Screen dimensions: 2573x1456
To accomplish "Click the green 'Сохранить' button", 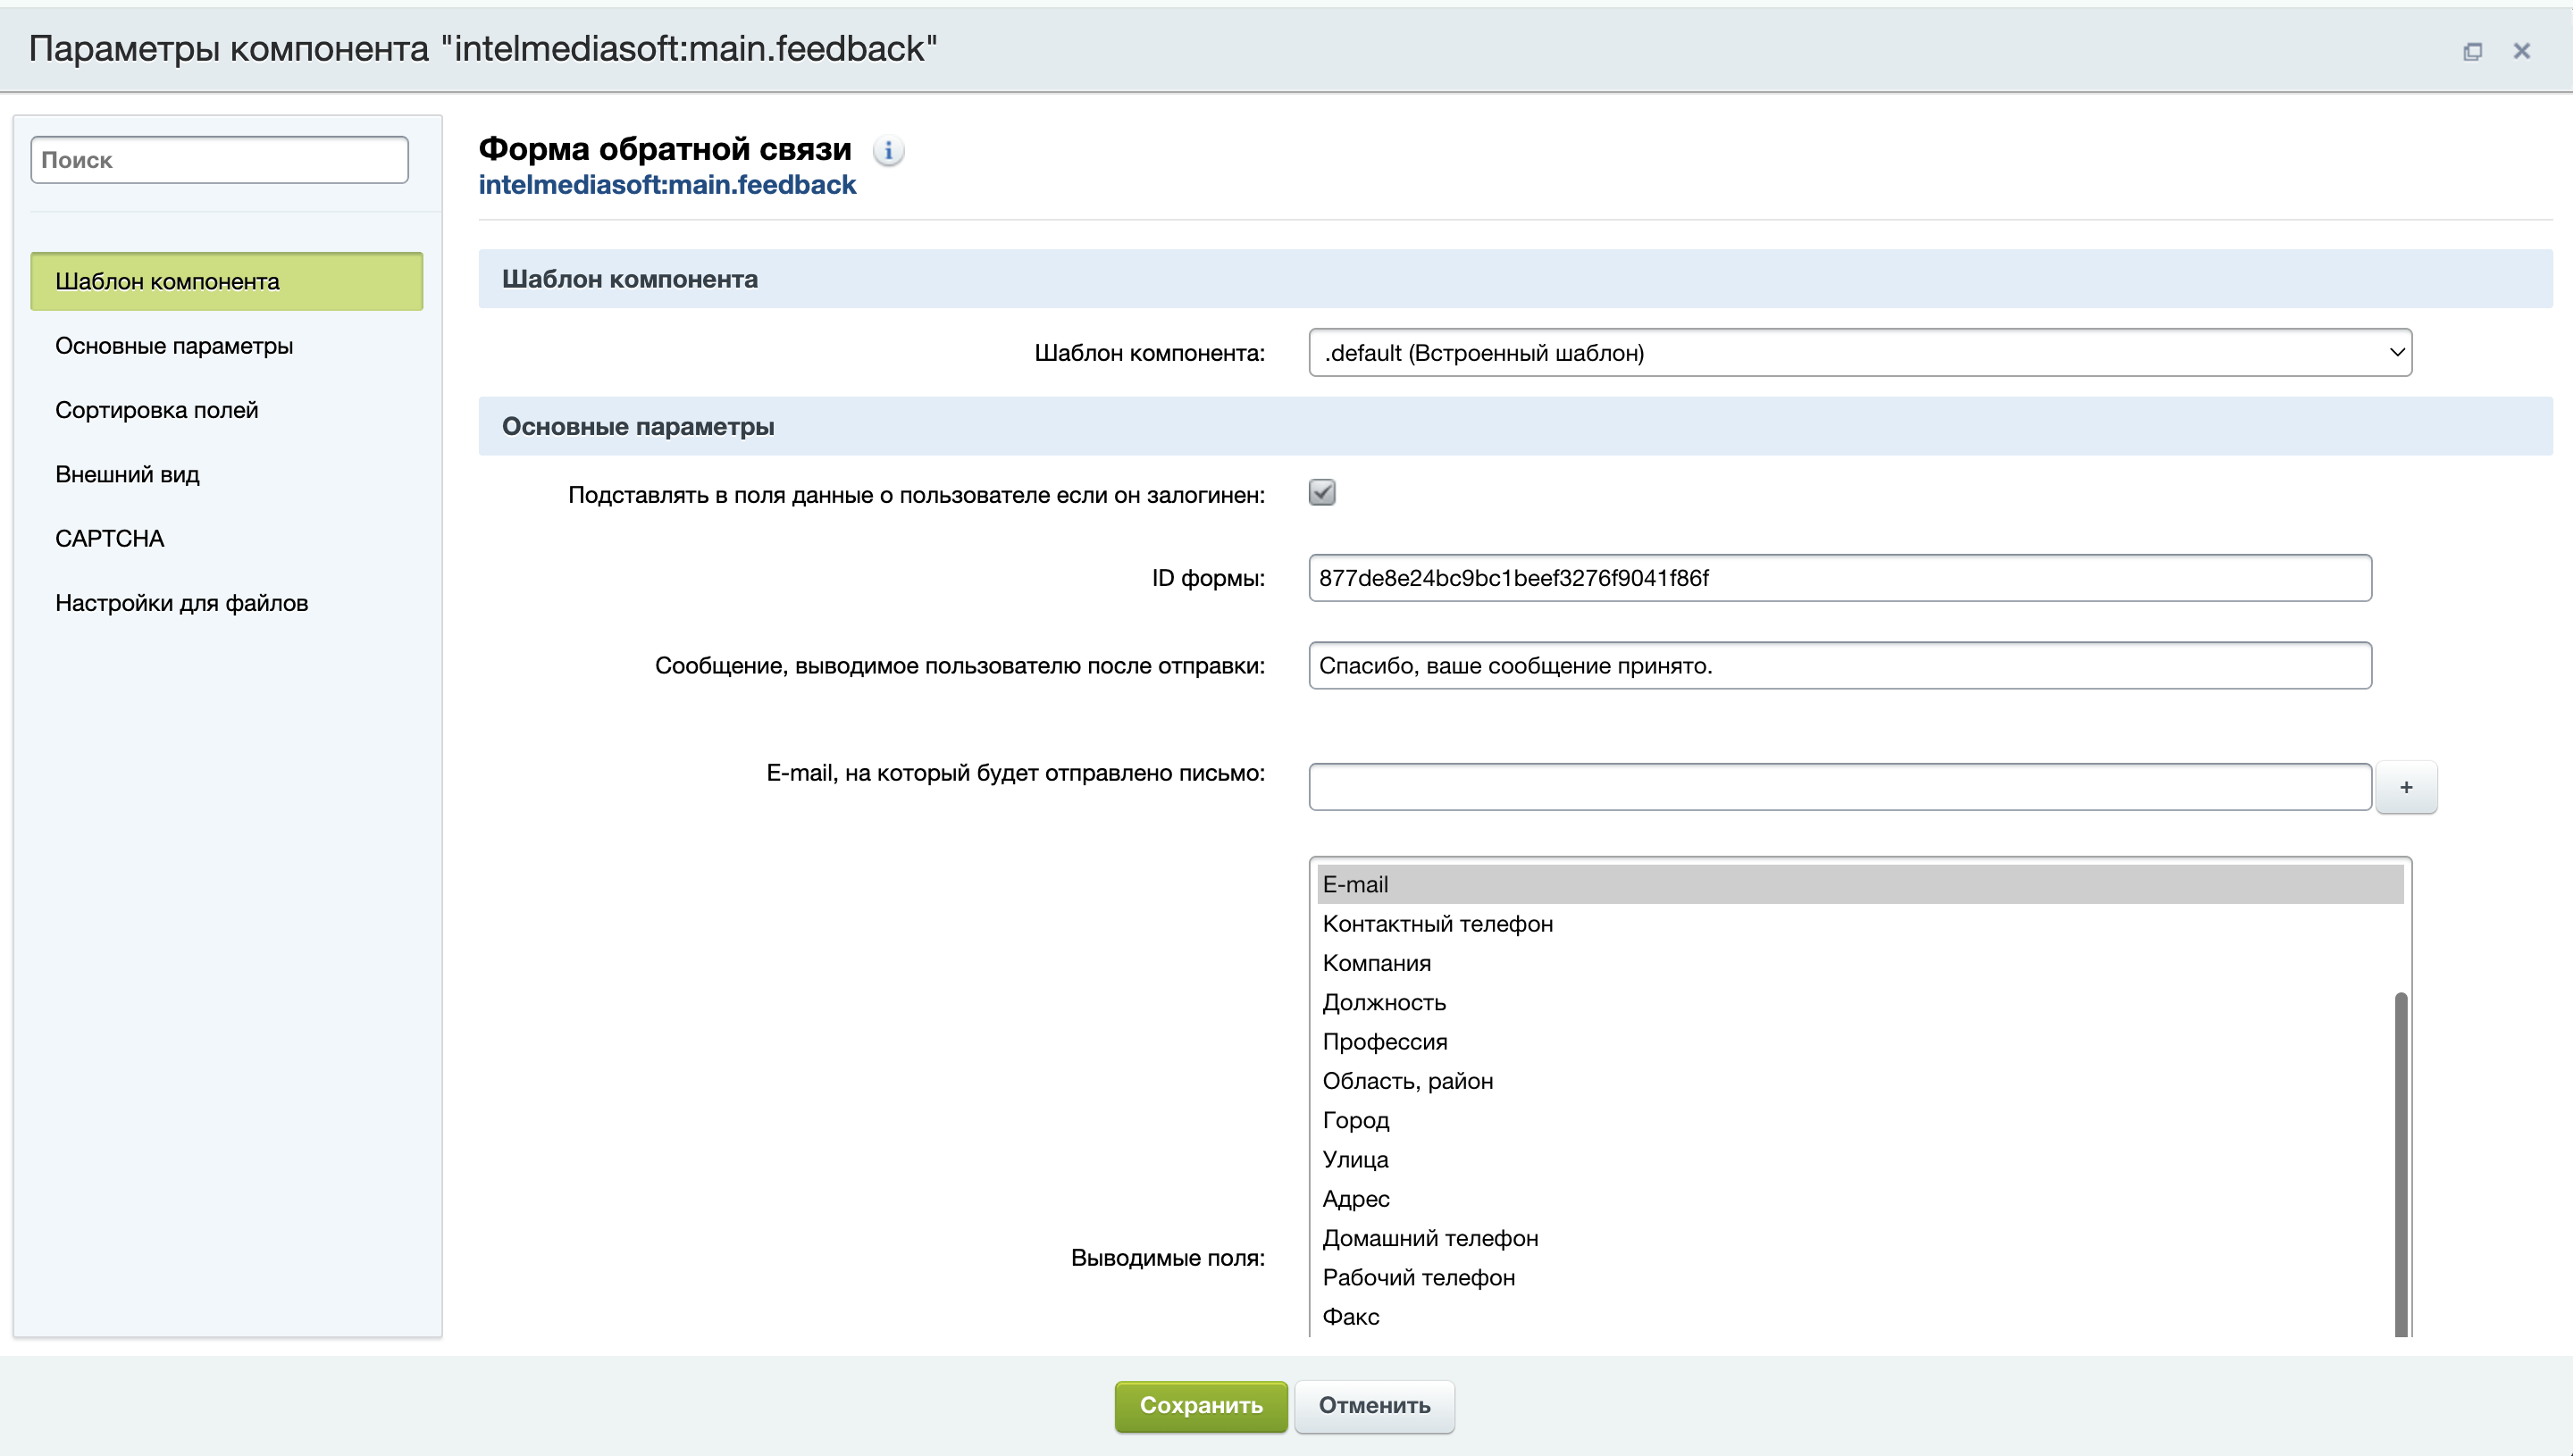I will 1201,1405.
